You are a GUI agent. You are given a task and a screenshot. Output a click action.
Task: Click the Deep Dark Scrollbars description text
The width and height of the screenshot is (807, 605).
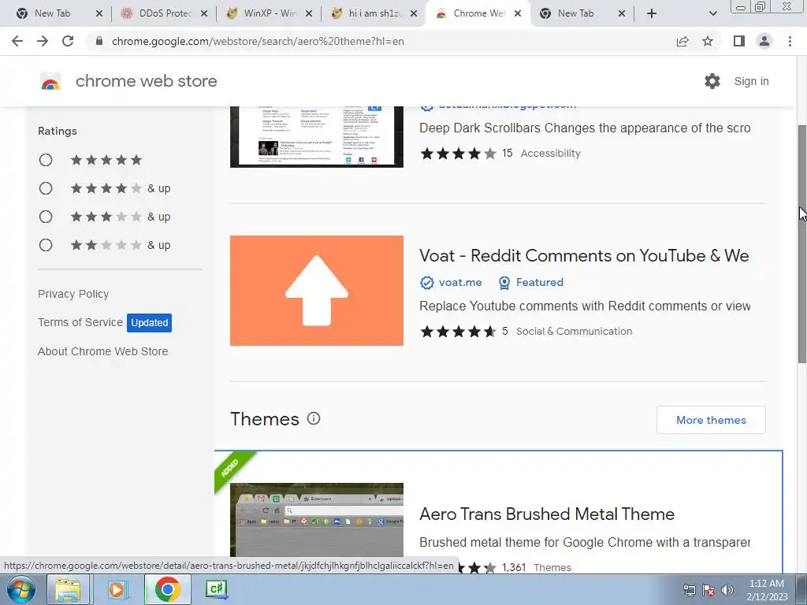point(585,128)
